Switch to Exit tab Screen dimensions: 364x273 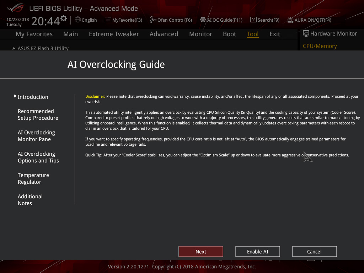tap(275, 34)
